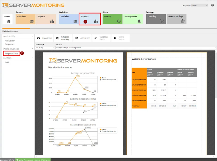Open the Language dropdown
Screen dimensions: 217x161
click(x=199, y=5)
